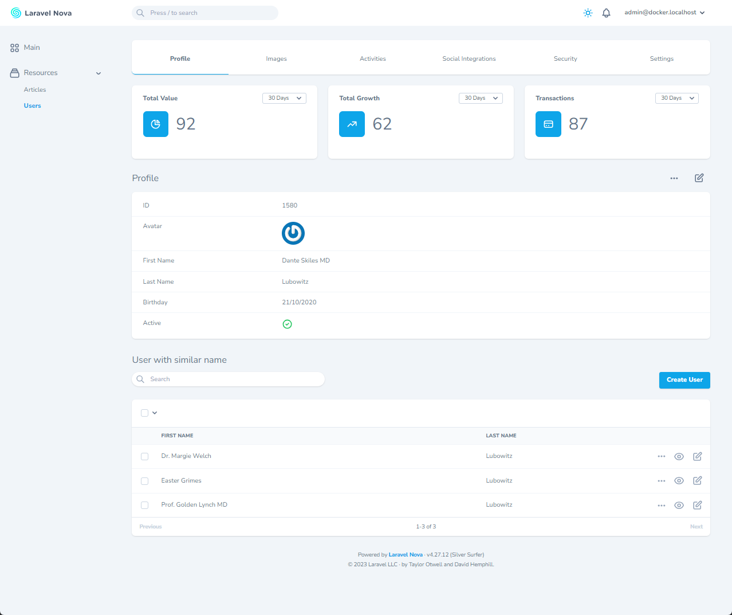This screenshot has width=732, height=615.
Task: Open the notifications bell
Action: [606, 12]
